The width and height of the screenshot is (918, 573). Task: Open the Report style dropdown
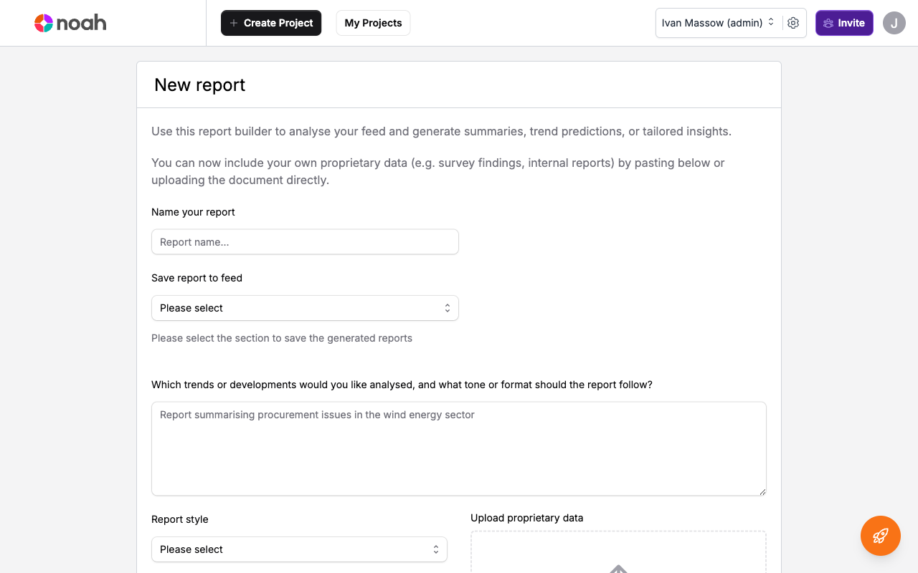tap(299, 549)
